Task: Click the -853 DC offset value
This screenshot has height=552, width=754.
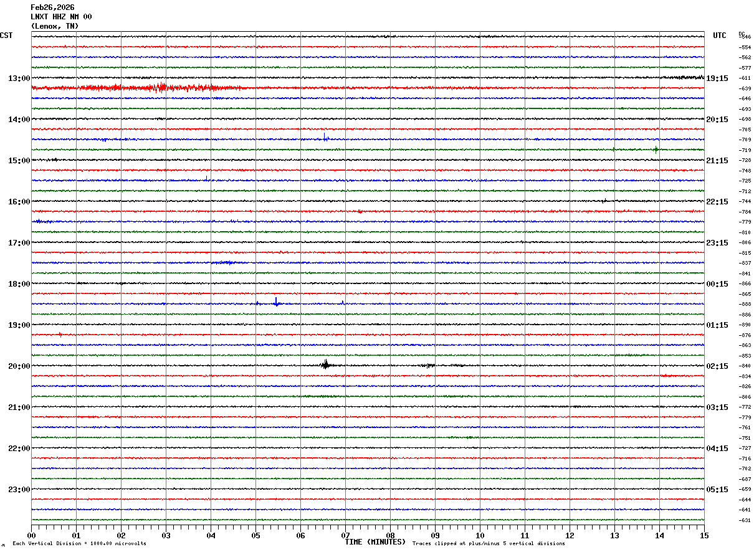Action: click(745, 356)
